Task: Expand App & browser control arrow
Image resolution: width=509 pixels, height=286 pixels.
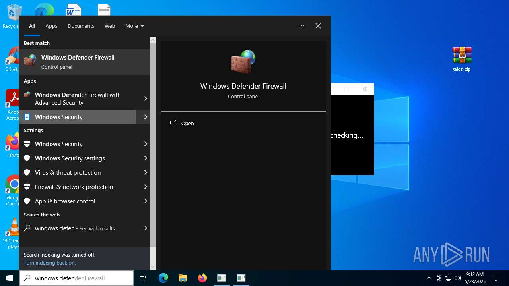Action: click(x=145, y=201)
